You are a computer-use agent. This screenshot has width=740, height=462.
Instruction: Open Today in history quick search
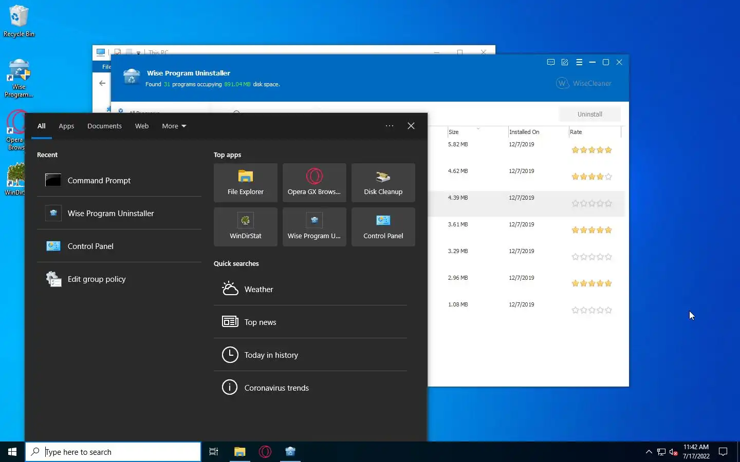(x=310, y=355)
